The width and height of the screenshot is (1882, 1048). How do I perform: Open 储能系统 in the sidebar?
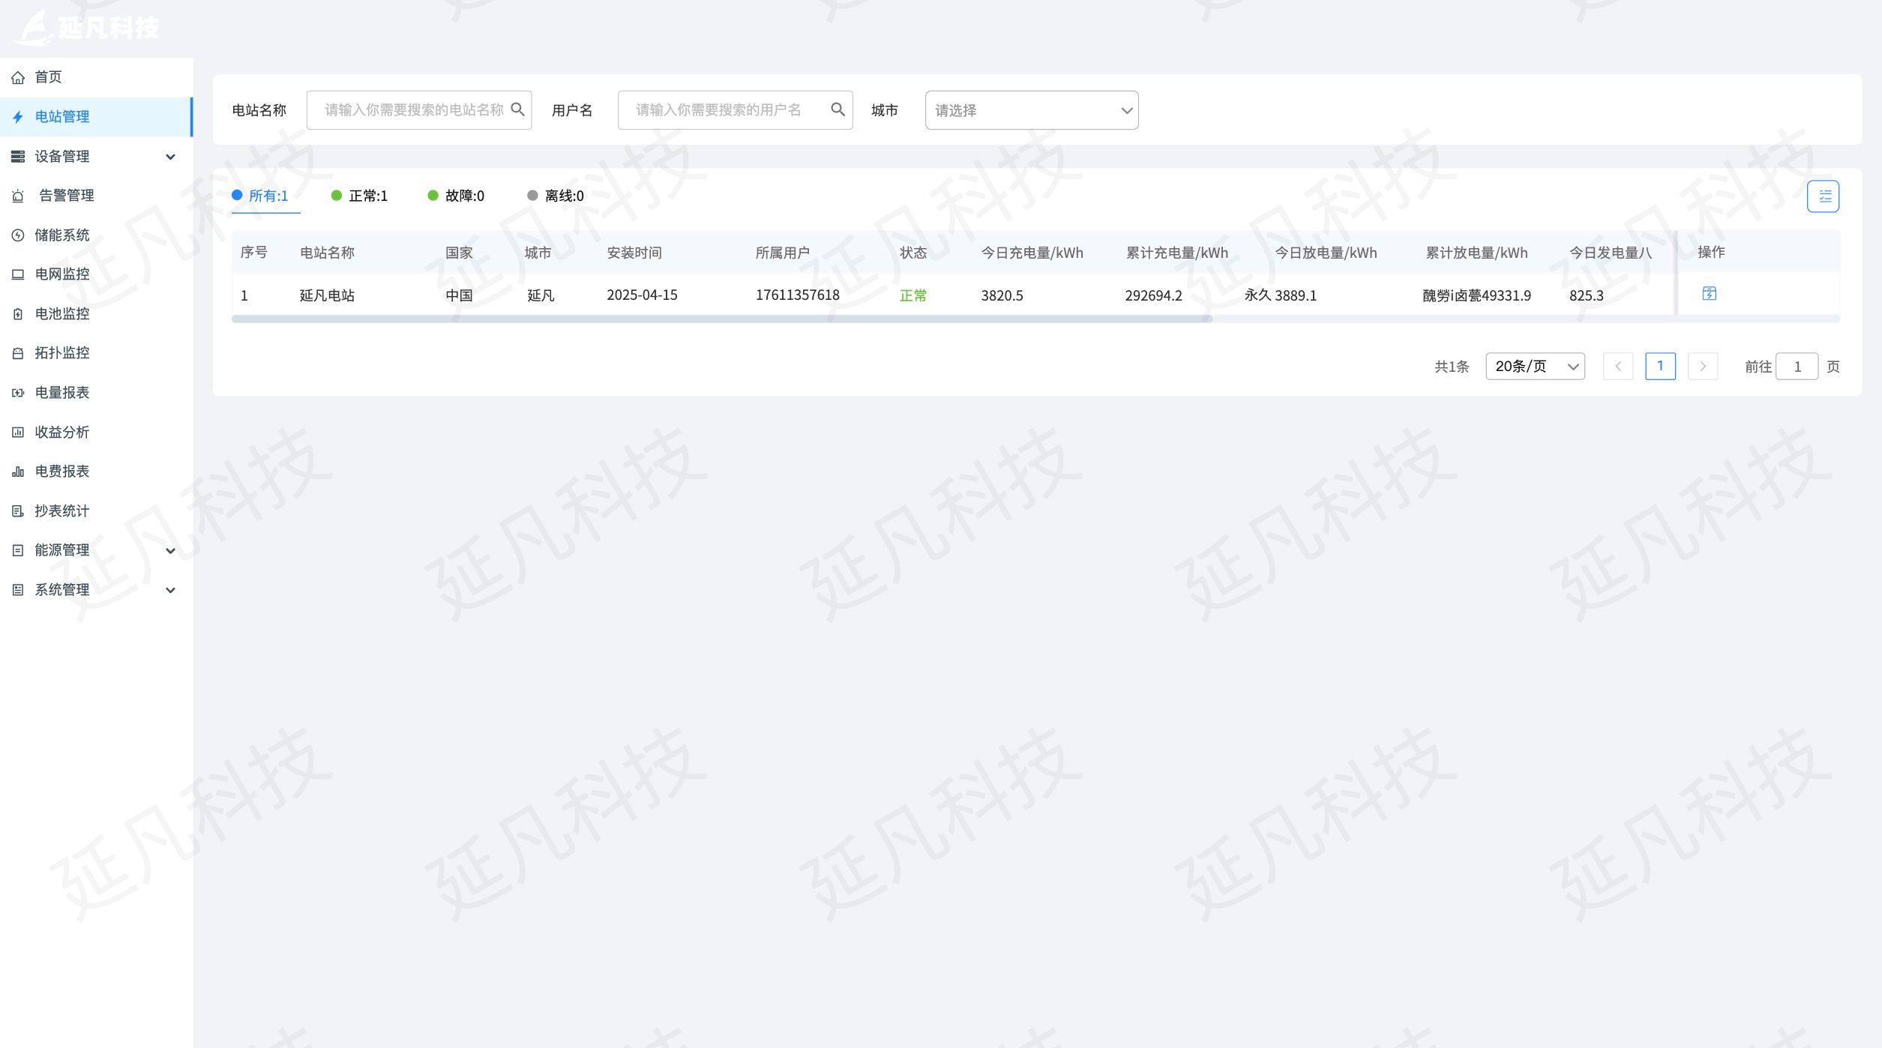pyautogui.click(x=62, y=235)
